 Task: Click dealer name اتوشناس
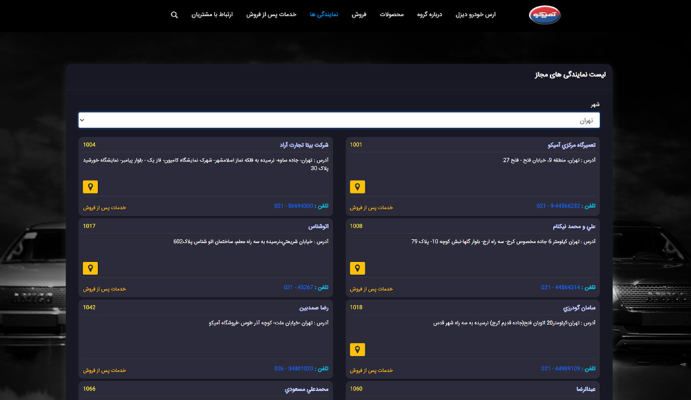318,226
